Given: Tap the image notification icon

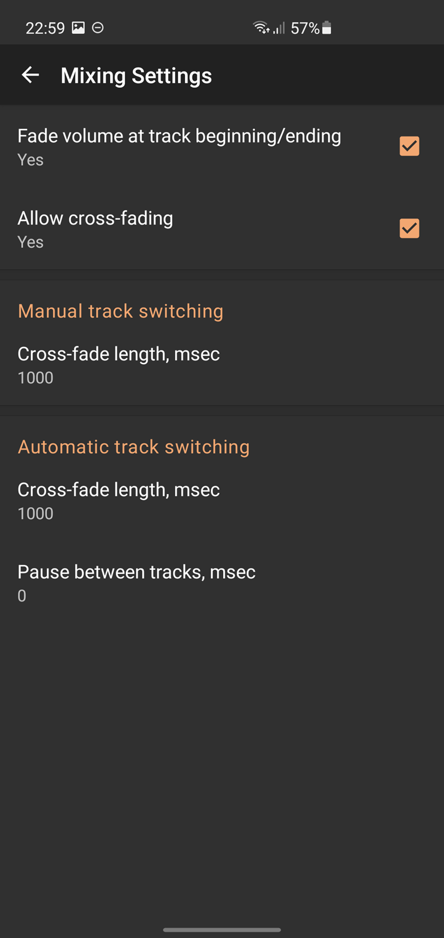Looking at the screenshot, I should (78, 28).
